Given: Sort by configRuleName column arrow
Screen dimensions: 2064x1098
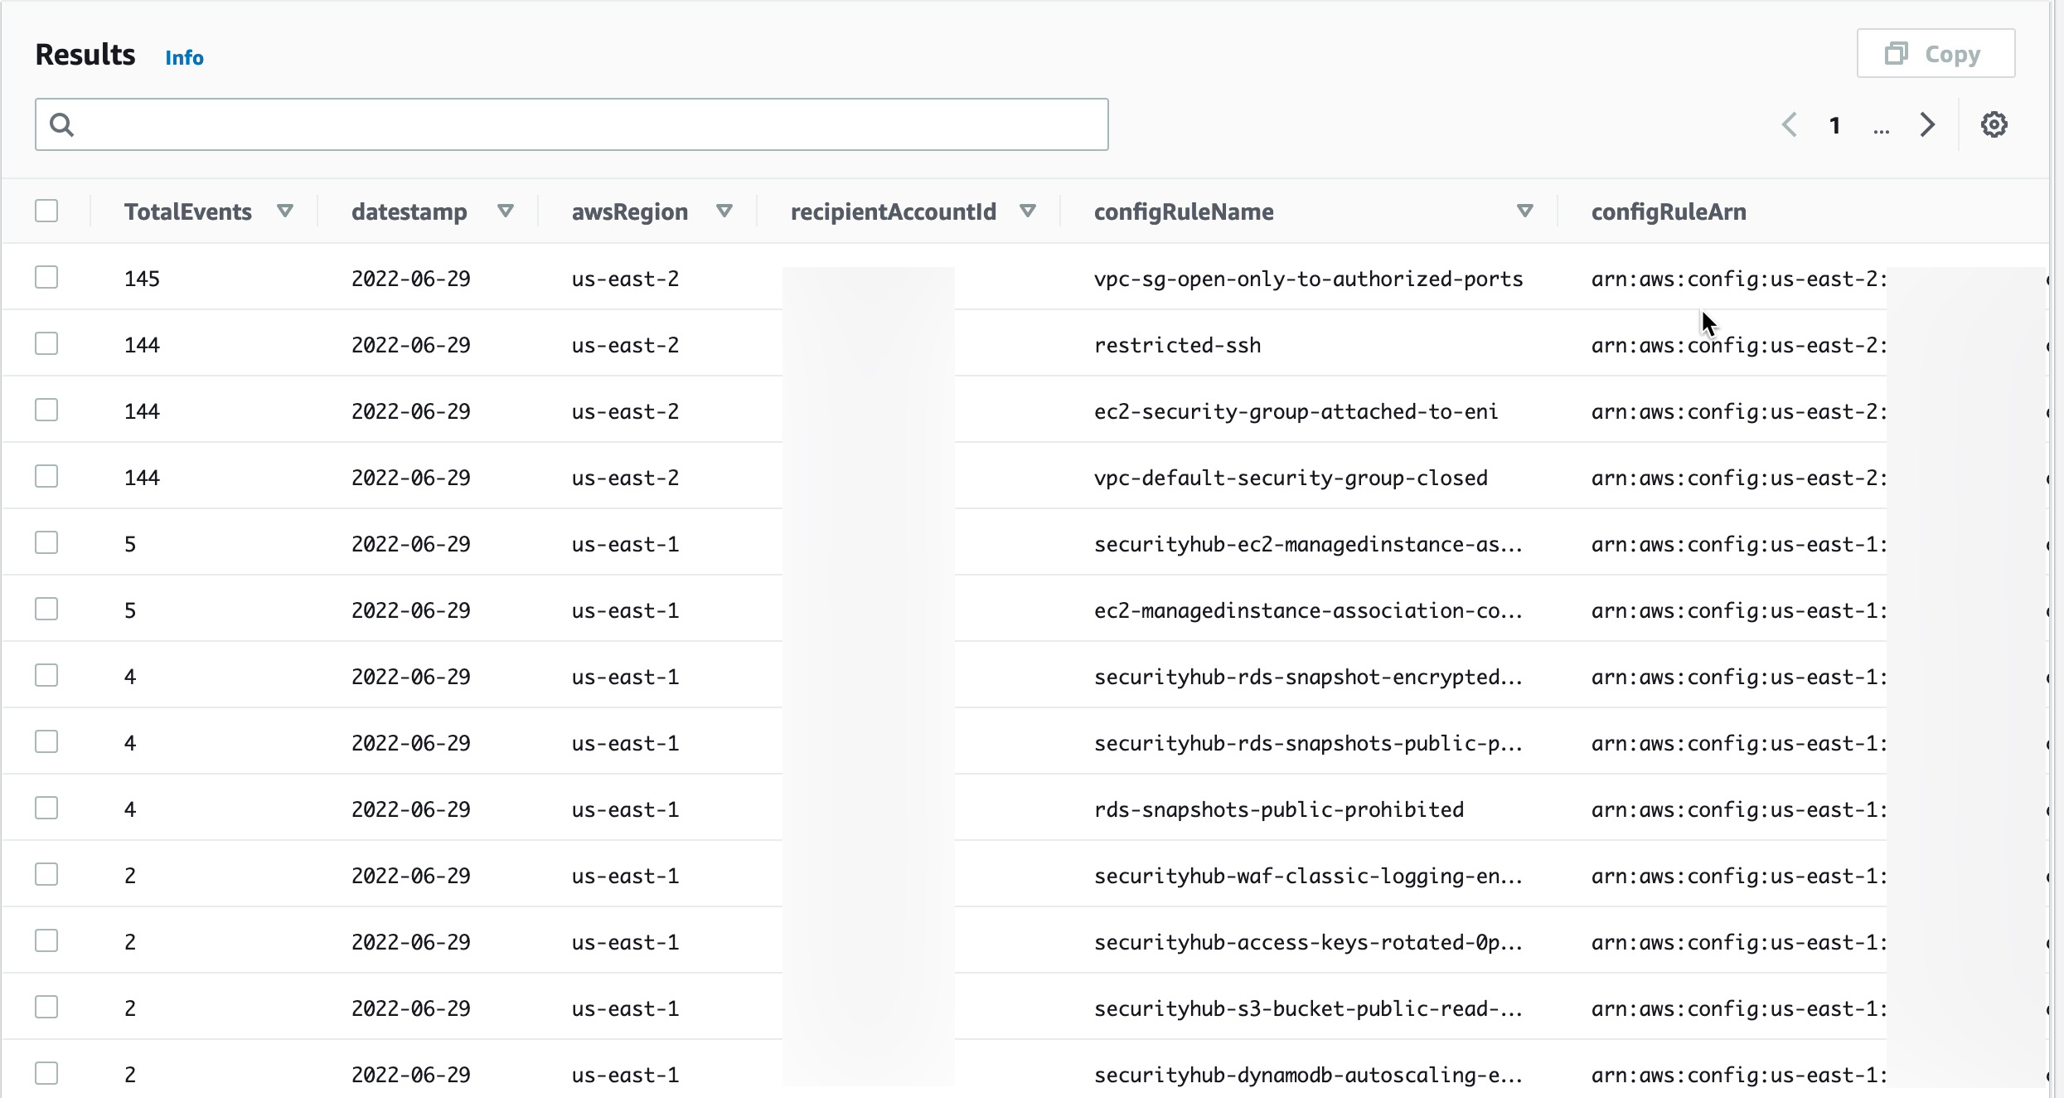Looking at the screenshot, I should pos(1525,211).
